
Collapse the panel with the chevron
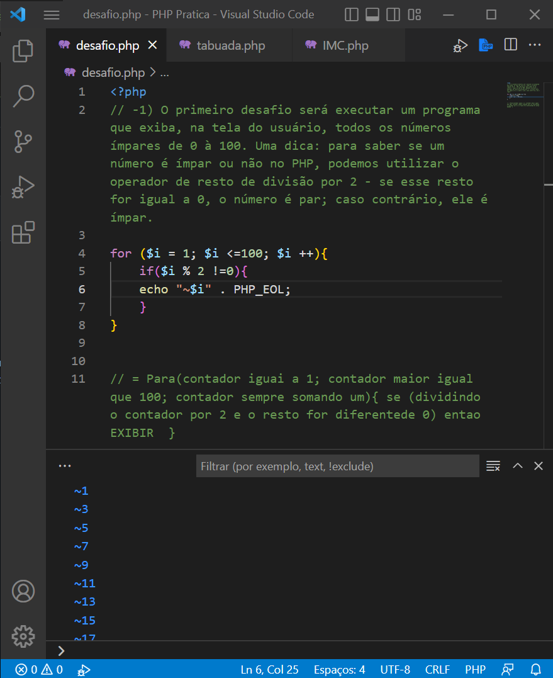pos(517,466)
